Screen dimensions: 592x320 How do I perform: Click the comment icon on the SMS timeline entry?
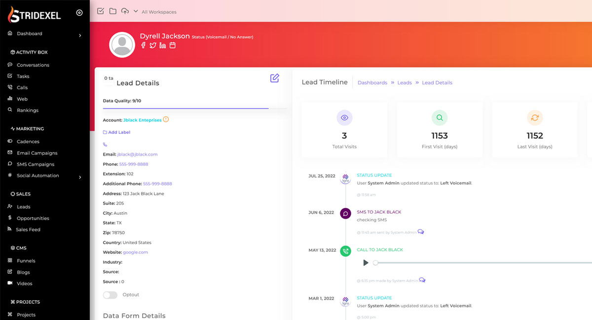pos(421,232)
